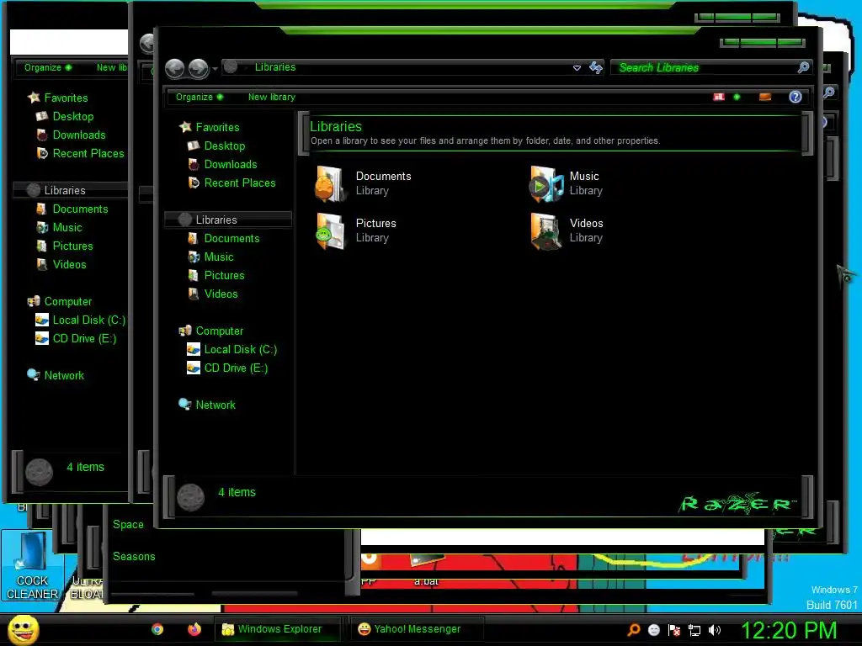Open Downloads in the back-left window's sidebar
The width and height of the screenshot is (862, 646).
[78, 135]
